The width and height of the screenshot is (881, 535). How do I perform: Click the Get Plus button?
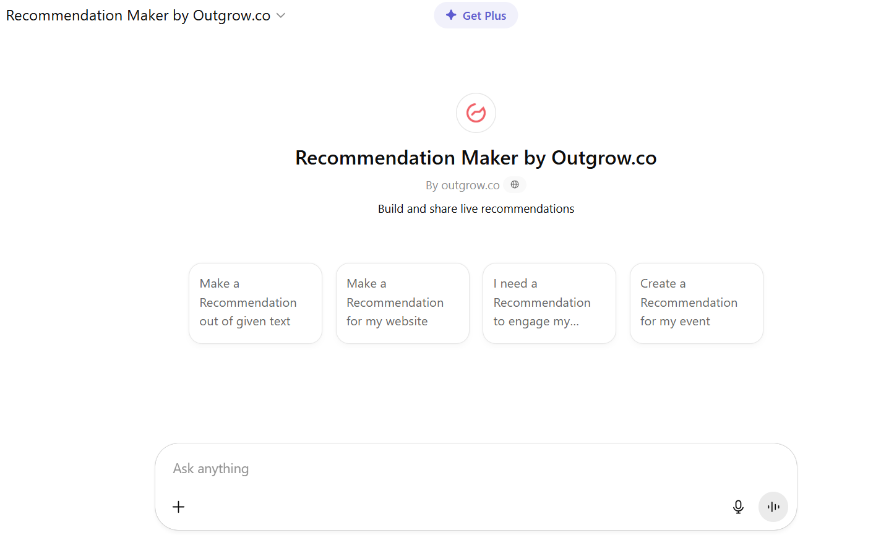(x=476, y=15)
